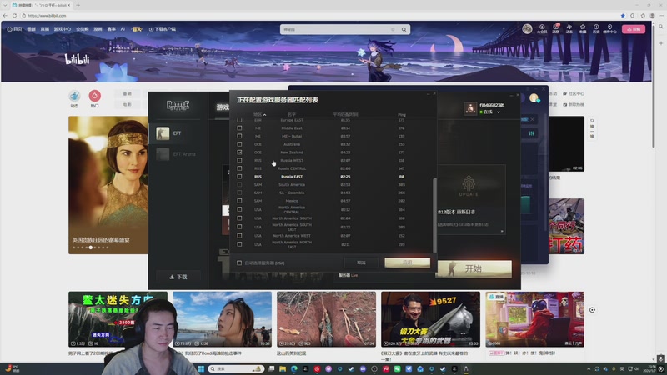Click the launcher start game button
The height and width of the screenshot is (375, 667).
474,268
